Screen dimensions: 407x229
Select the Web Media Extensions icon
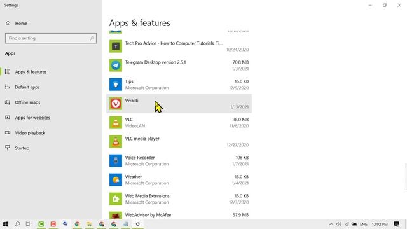116,199
